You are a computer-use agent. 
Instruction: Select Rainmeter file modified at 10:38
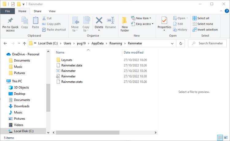[x=68, y=76]
